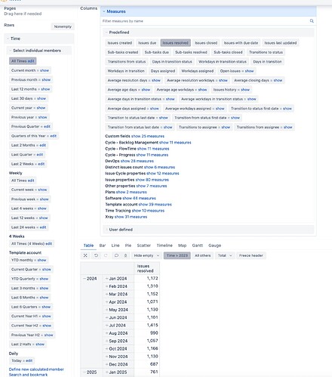Collapse the 2025 year row

tap(85, 372)
